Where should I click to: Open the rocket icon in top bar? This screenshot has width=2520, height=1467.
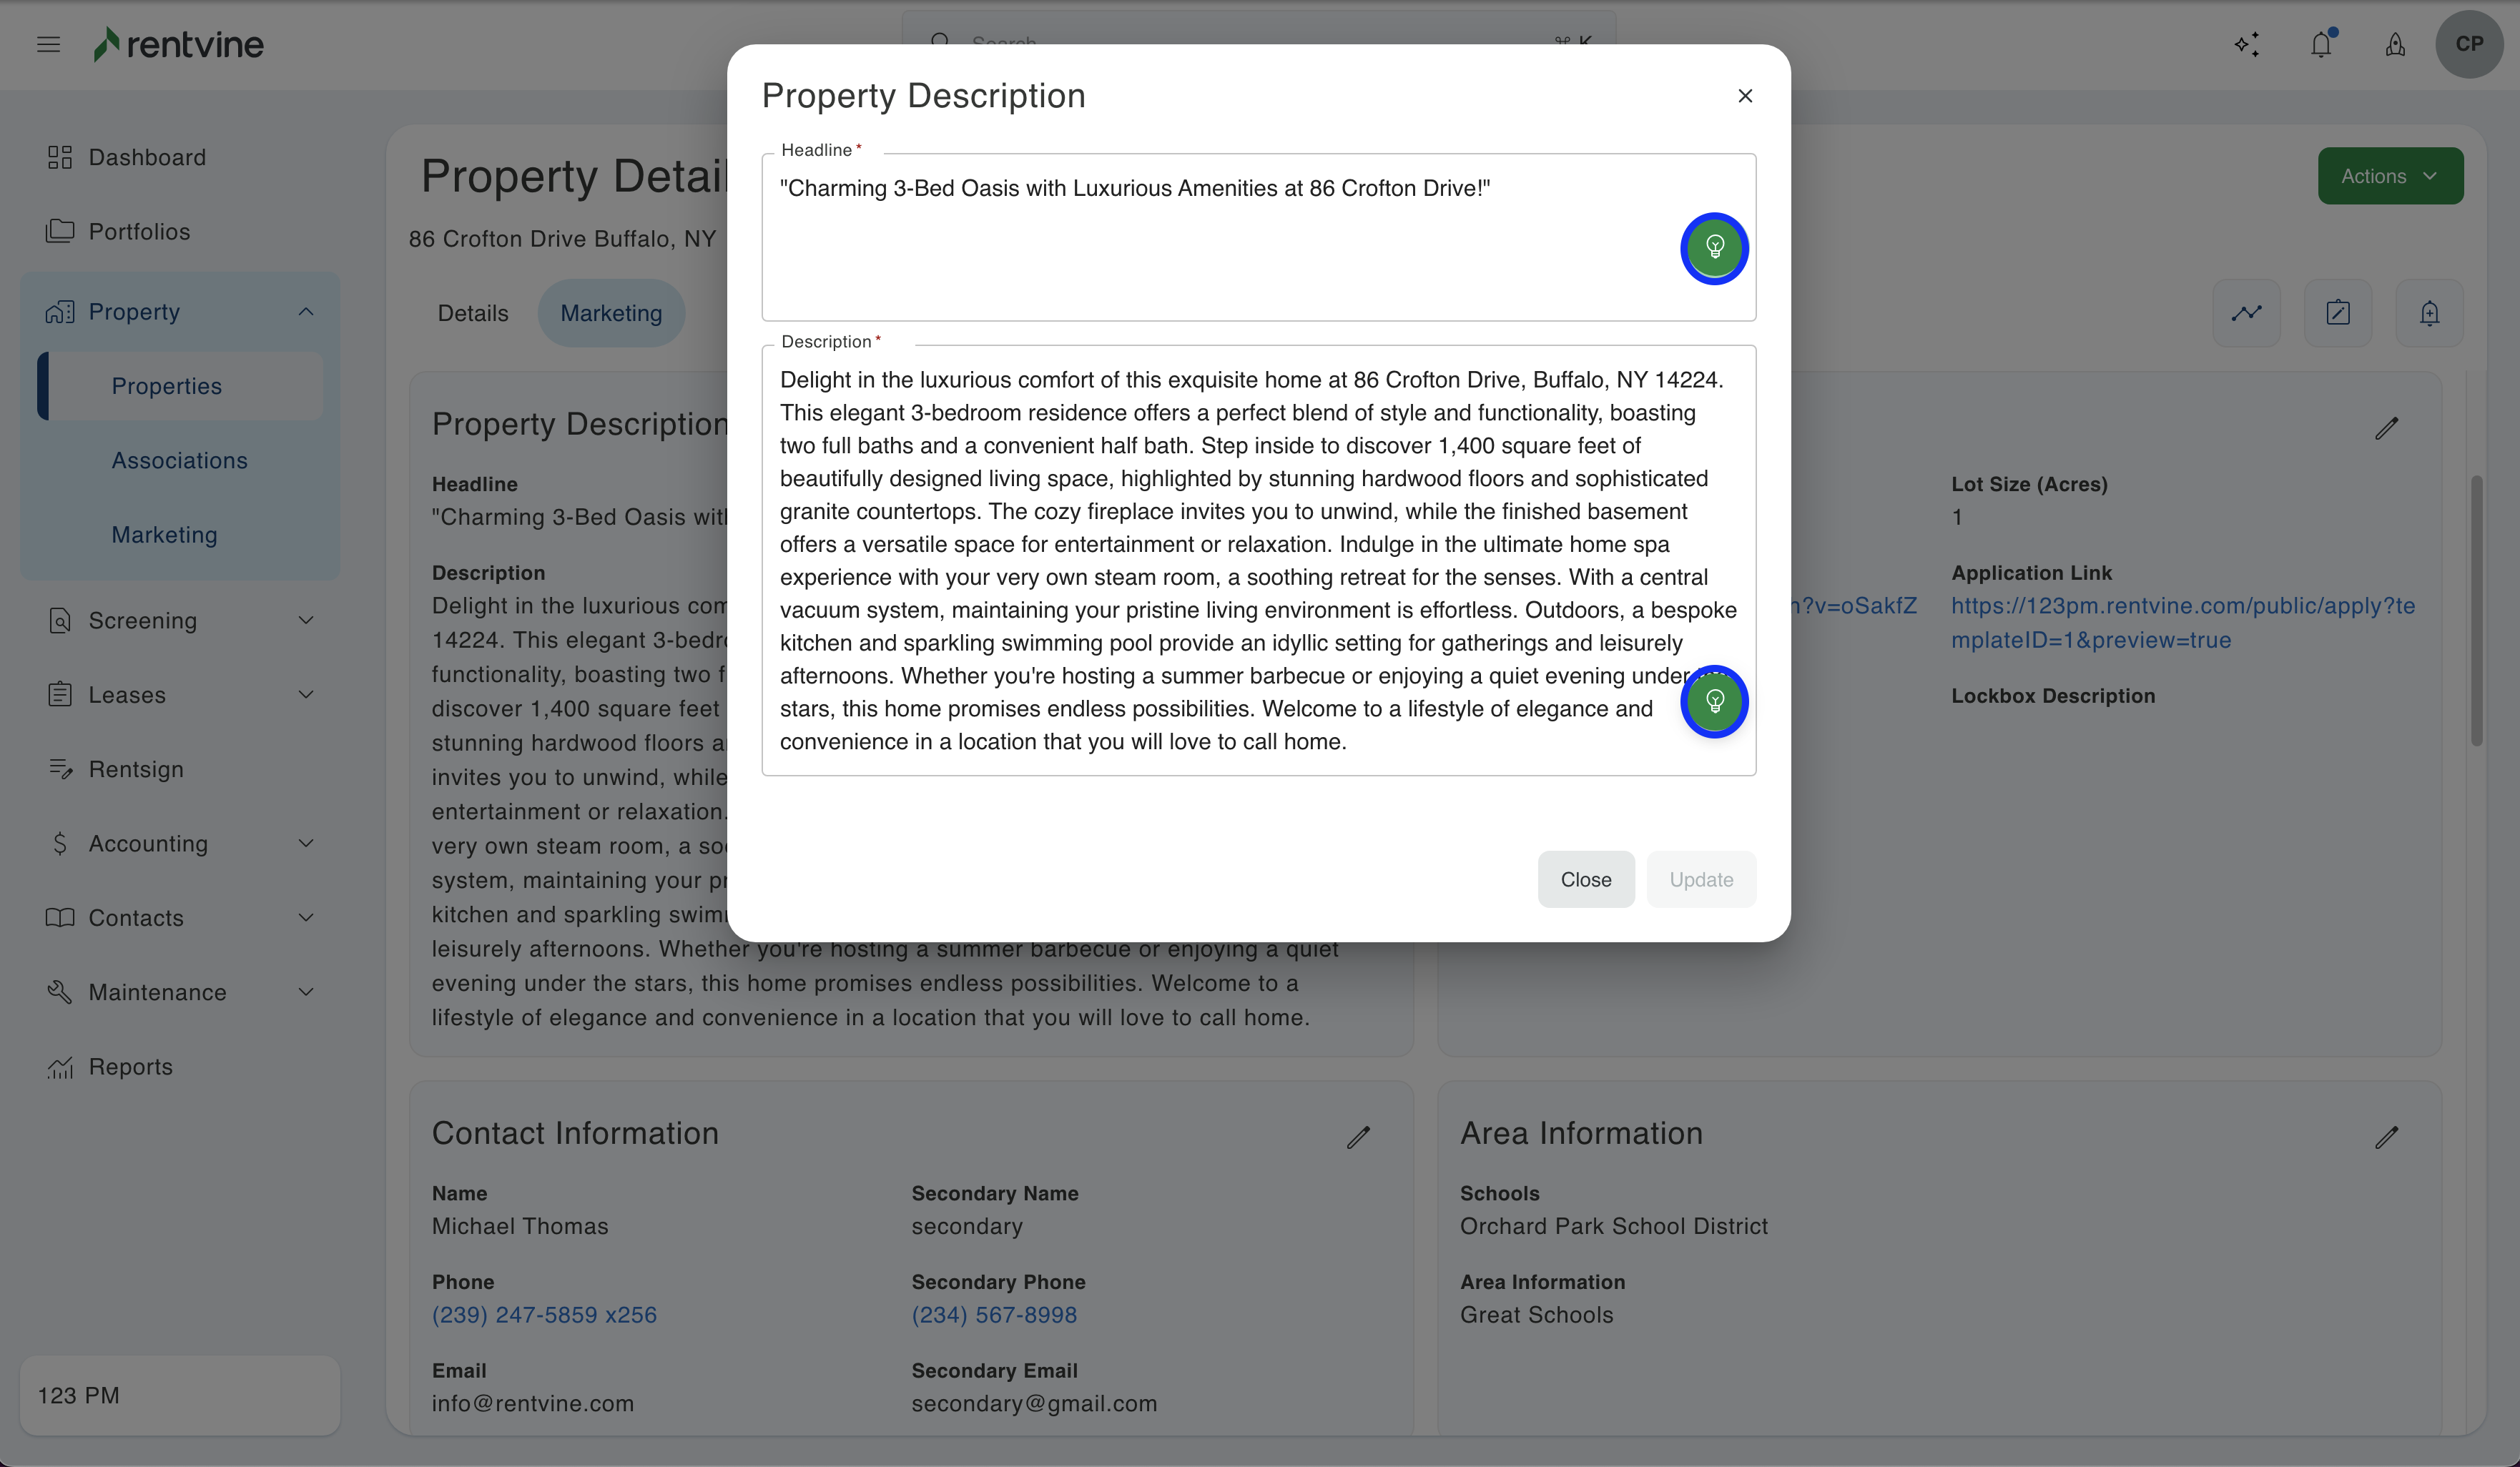pyautogui.click(x=2395, y=44)
